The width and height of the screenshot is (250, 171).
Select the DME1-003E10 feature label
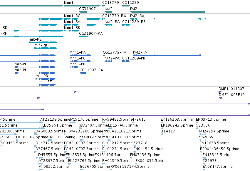coord(232,95)
